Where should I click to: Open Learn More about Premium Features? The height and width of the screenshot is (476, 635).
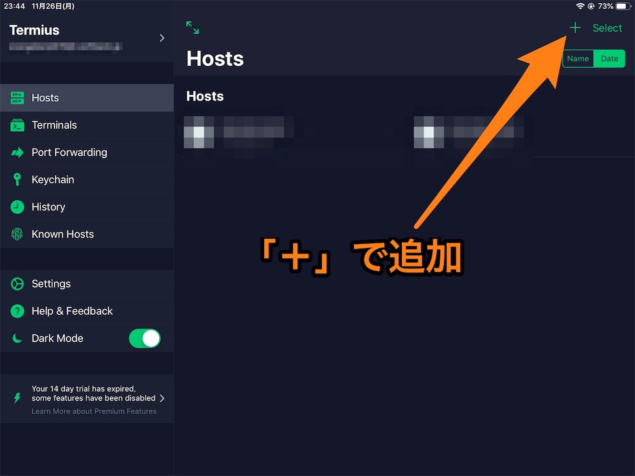click(94, 412)
